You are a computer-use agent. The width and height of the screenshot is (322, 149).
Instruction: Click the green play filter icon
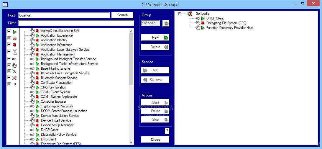[14, 32]
